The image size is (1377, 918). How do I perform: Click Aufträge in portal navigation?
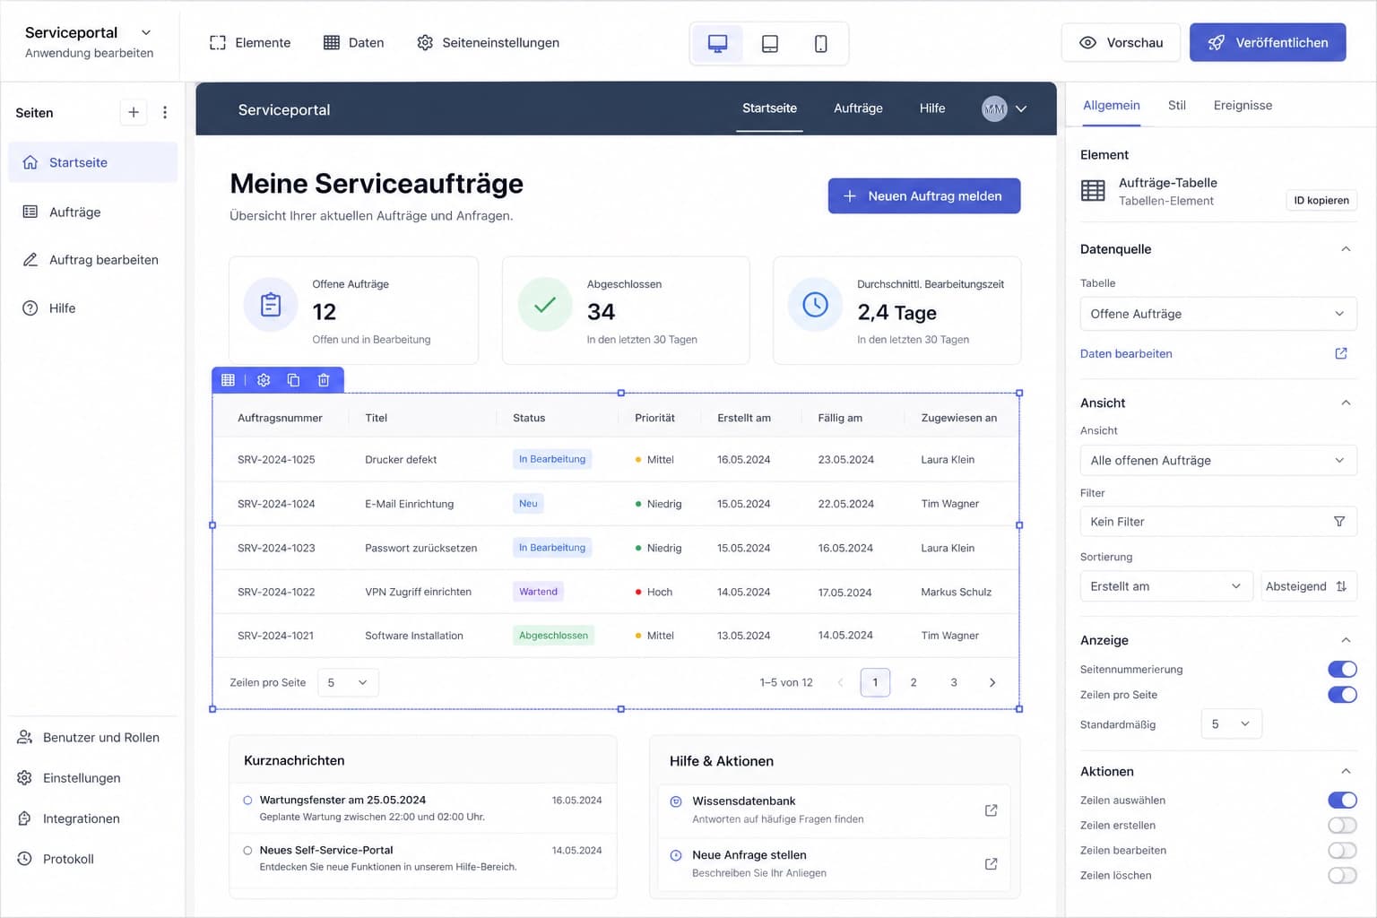point(858,108)
